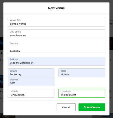Open the Country dropdown showing Australia
113x118 pixels.
point(56,47)
